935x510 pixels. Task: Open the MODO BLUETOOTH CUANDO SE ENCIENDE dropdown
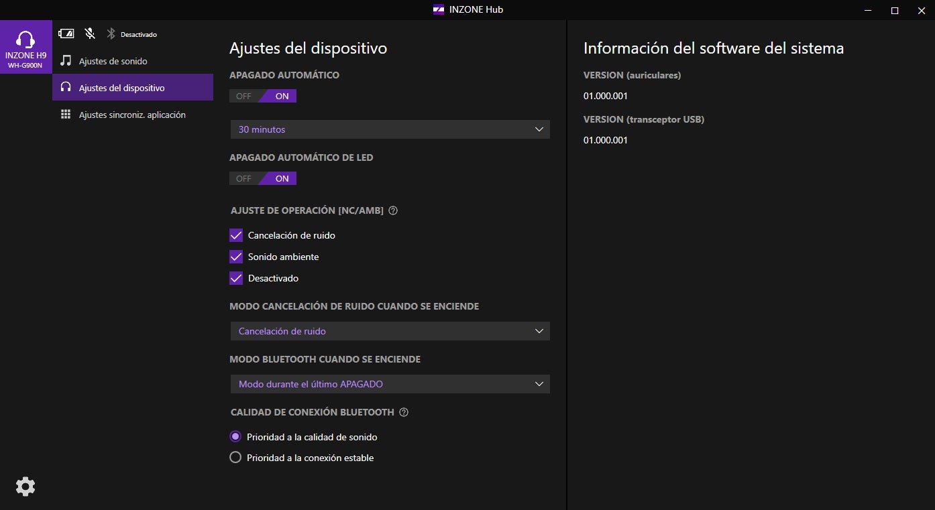pos(390,384)
